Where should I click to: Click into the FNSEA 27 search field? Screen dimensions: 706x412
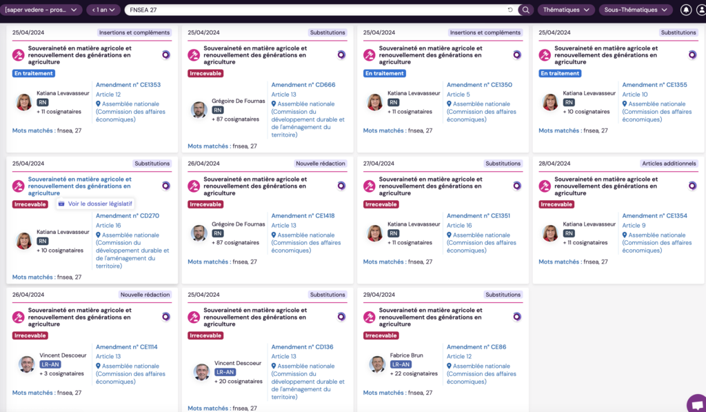[310, 10]
